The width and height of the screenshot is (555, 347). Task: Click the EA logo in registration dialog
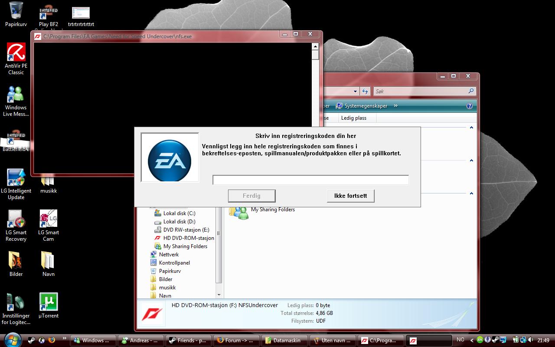[x=170, y=158]
